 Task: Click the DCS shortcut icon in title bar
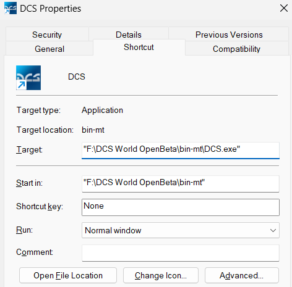pyautogui.click(x=11, y=8)
